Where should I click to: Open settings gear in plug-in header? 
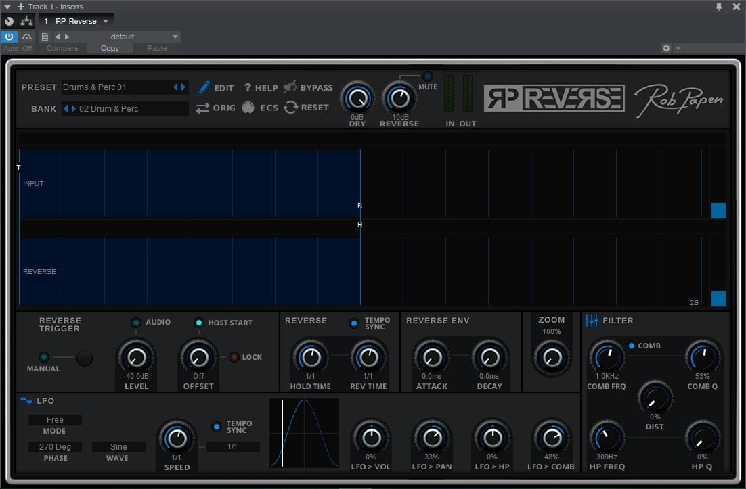[666, 48]
